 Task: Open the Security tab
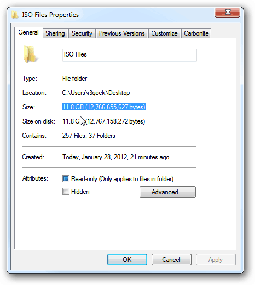82,33
